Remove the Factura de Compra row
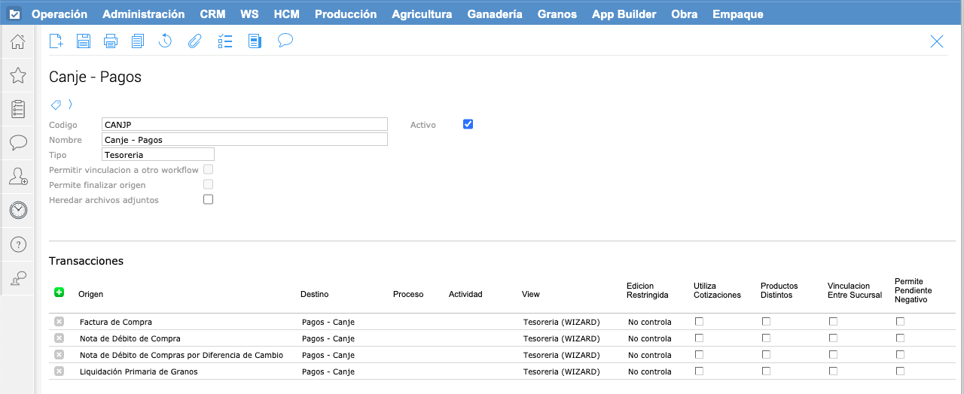Viewport: 964px width, 394px height. (x=59, y=322)
